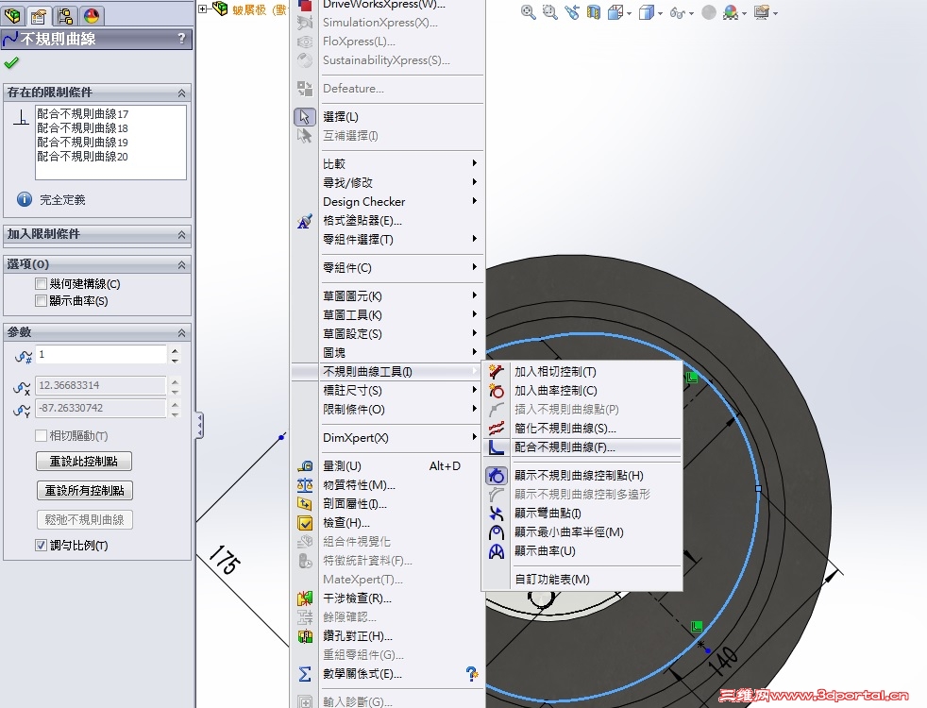Open the Display Style dropdown arrow
This screenshot has width=927, height=708.
[661, 13]
